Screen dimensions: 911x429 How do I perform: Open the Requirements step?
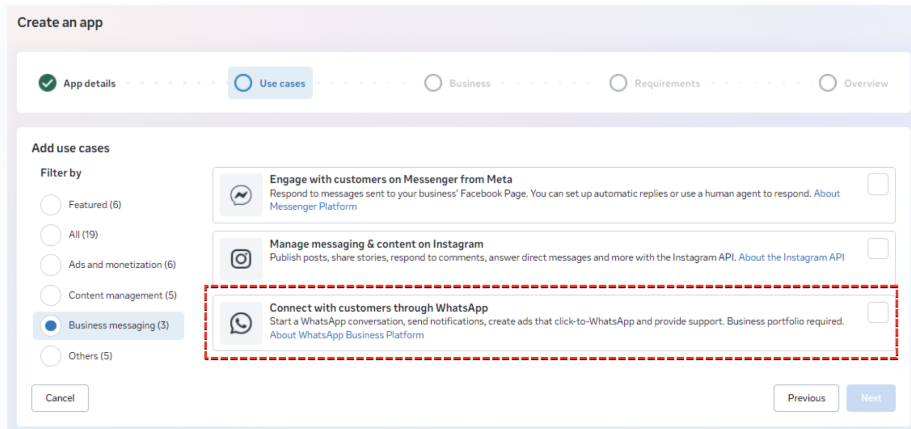655,83
